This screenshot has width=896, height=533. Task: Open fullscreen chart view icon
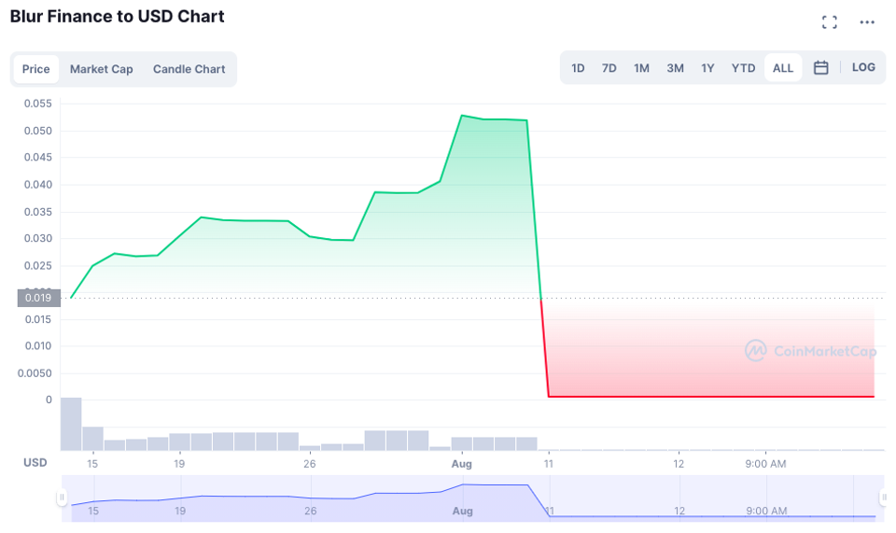(x=829, y=22)
